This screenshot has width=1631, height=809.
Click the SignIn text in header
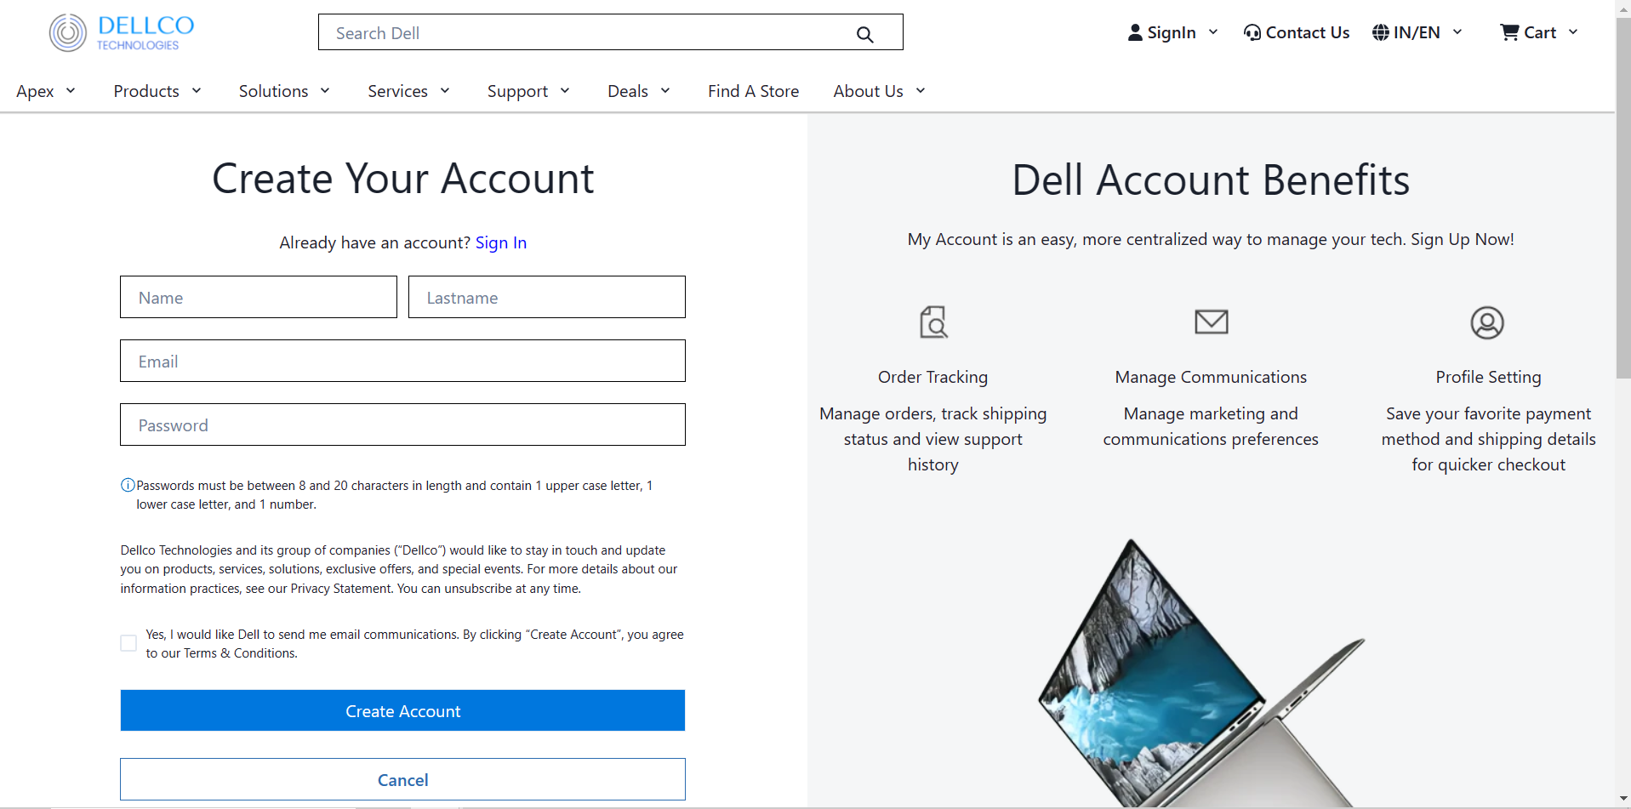[x=1172, y=32]
